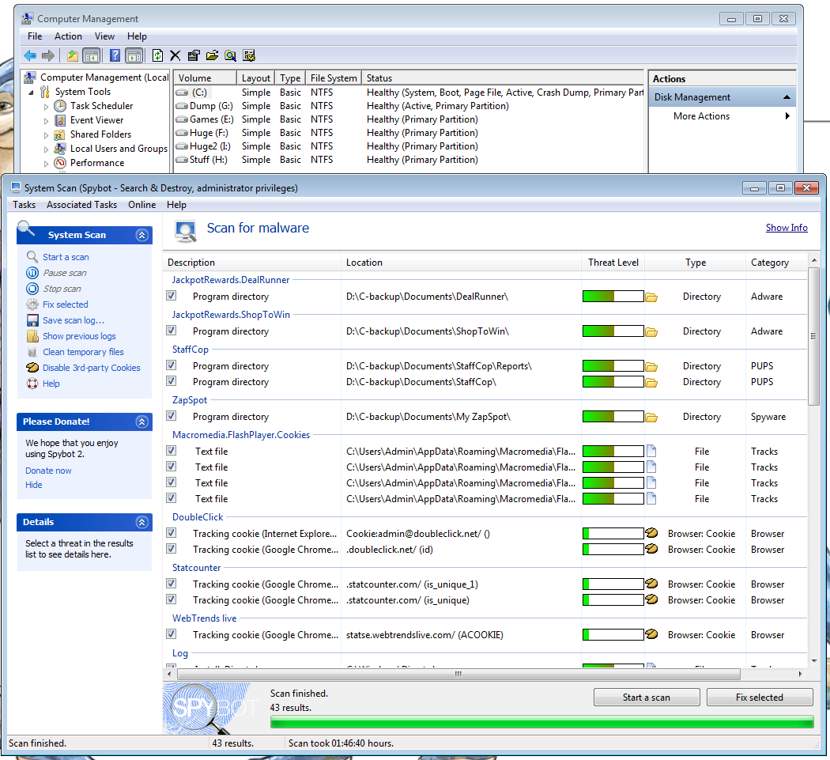Open the Online menu in Spybot

141,205
